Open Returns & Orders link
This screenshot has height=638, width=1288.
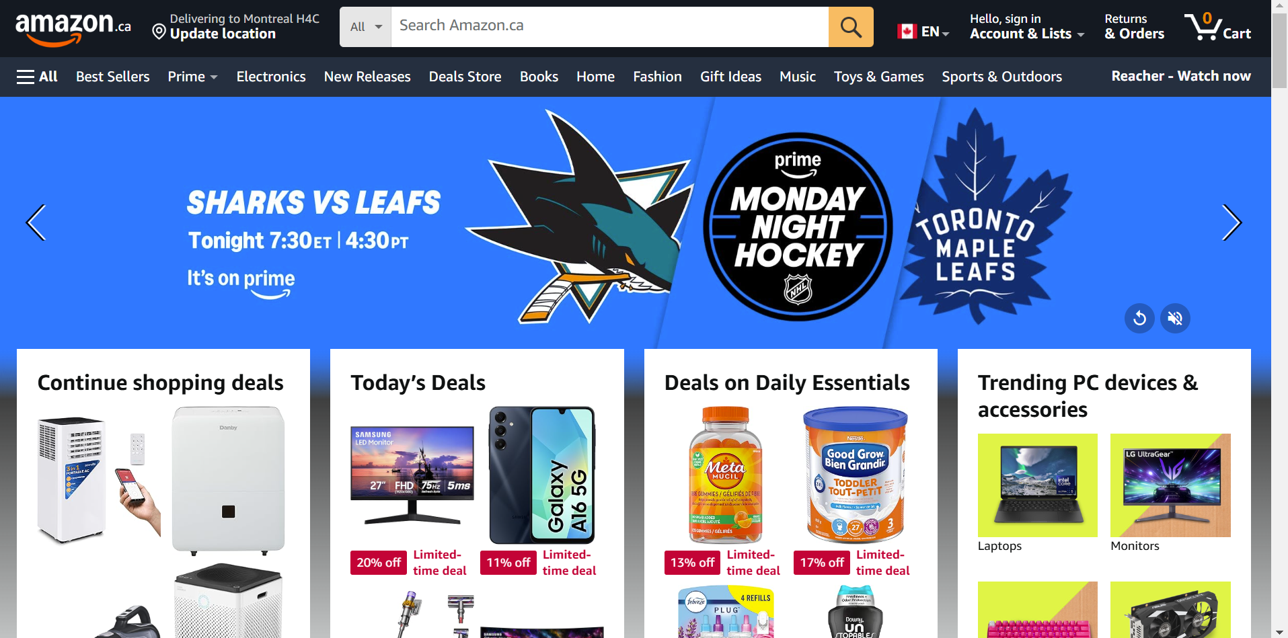(x=1134, y=27)
